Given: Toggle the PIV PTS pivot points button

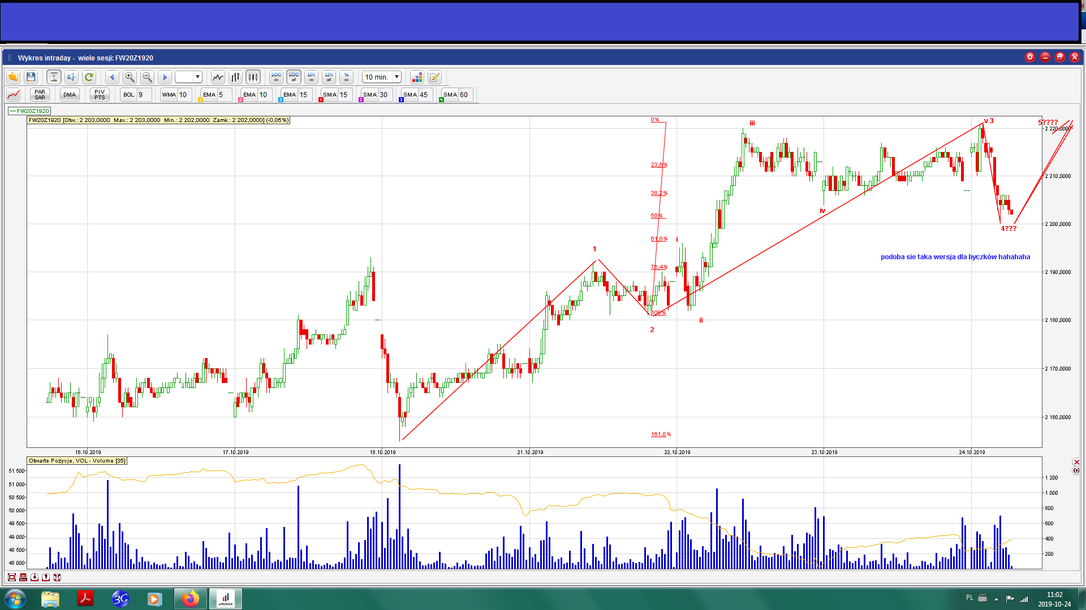Looking at the screenshot, I should coord(100,94).
